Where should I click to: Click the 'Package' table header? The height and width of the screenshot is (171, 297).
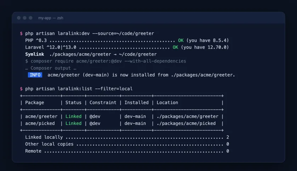coord(35,103)
